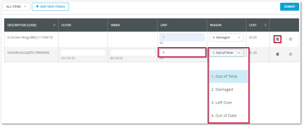303x126 pixels.
Task: Choose the blank reason option
Action: pyautogui.click(x=228, y=64)
